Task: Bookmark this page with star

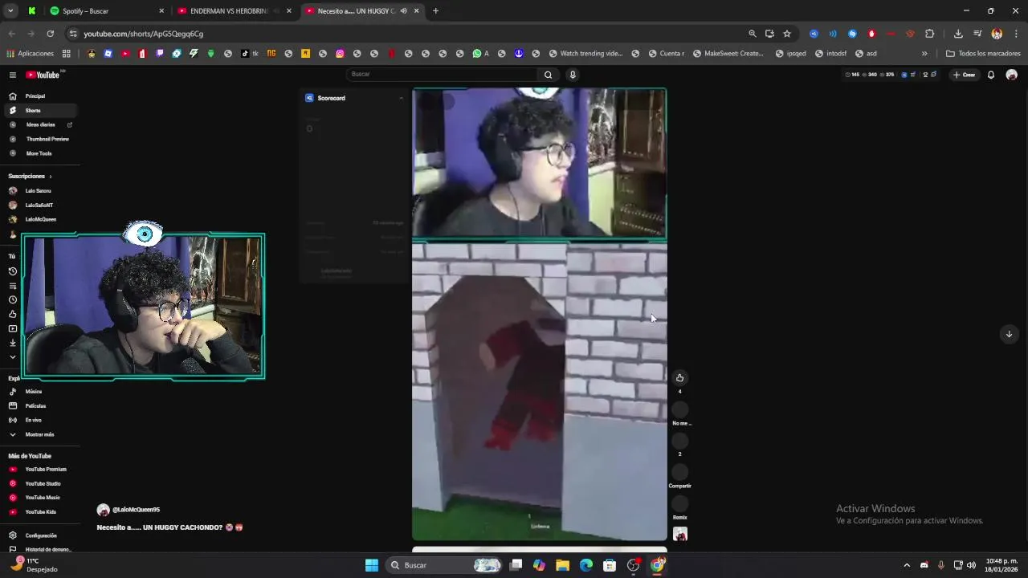Action: 787,34
